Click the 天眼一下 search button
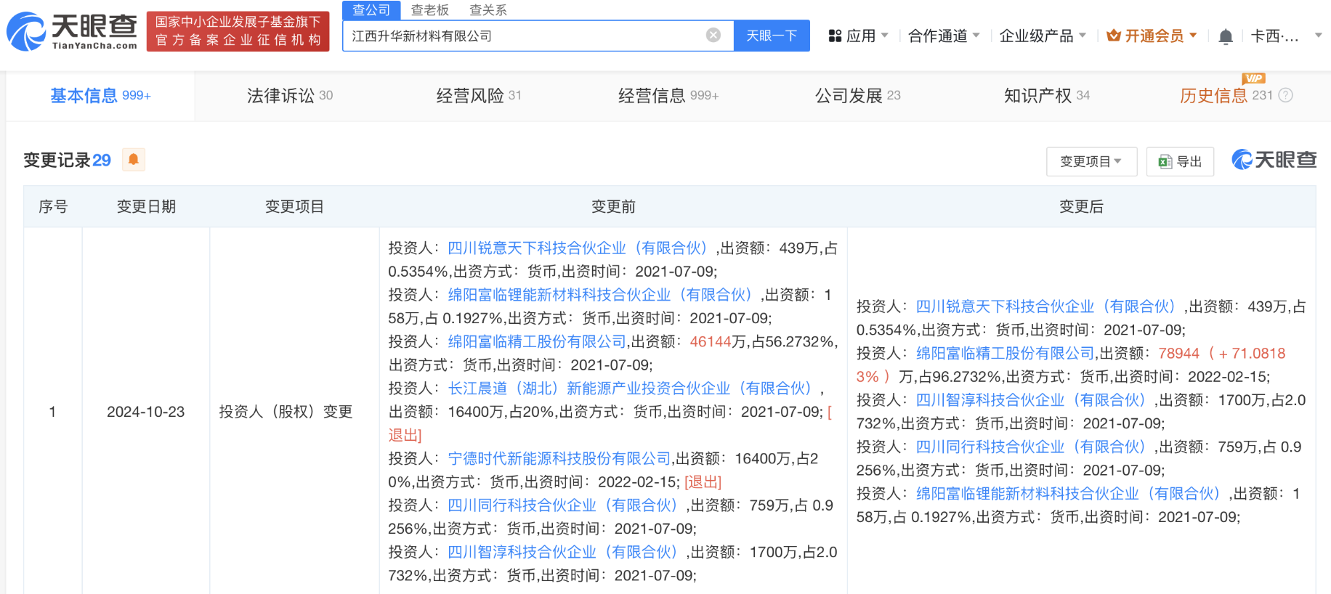 click(x=771, y=36)
